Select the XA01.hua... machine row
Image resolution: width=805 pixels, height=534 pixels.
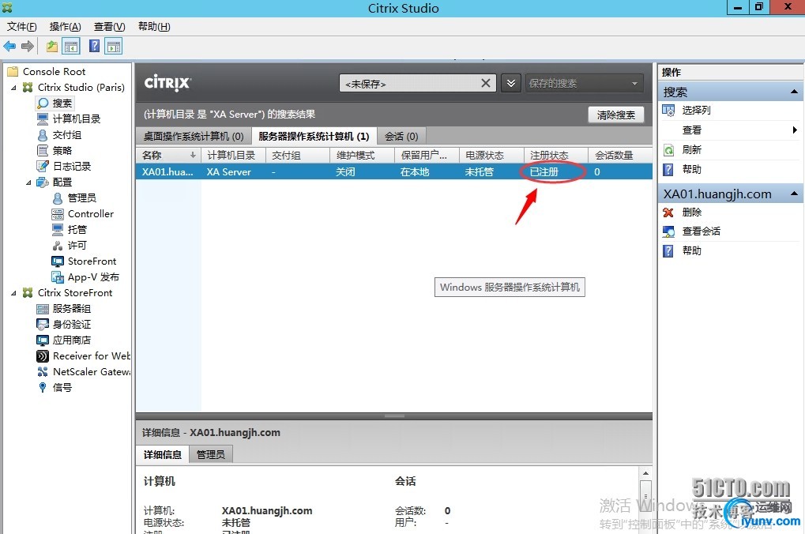pyautogui.click(x=393, y=171)
